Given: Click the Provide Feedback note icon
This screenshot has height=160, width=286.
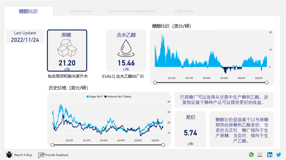Looking at the screenshot, I should [x=41, y=155].
